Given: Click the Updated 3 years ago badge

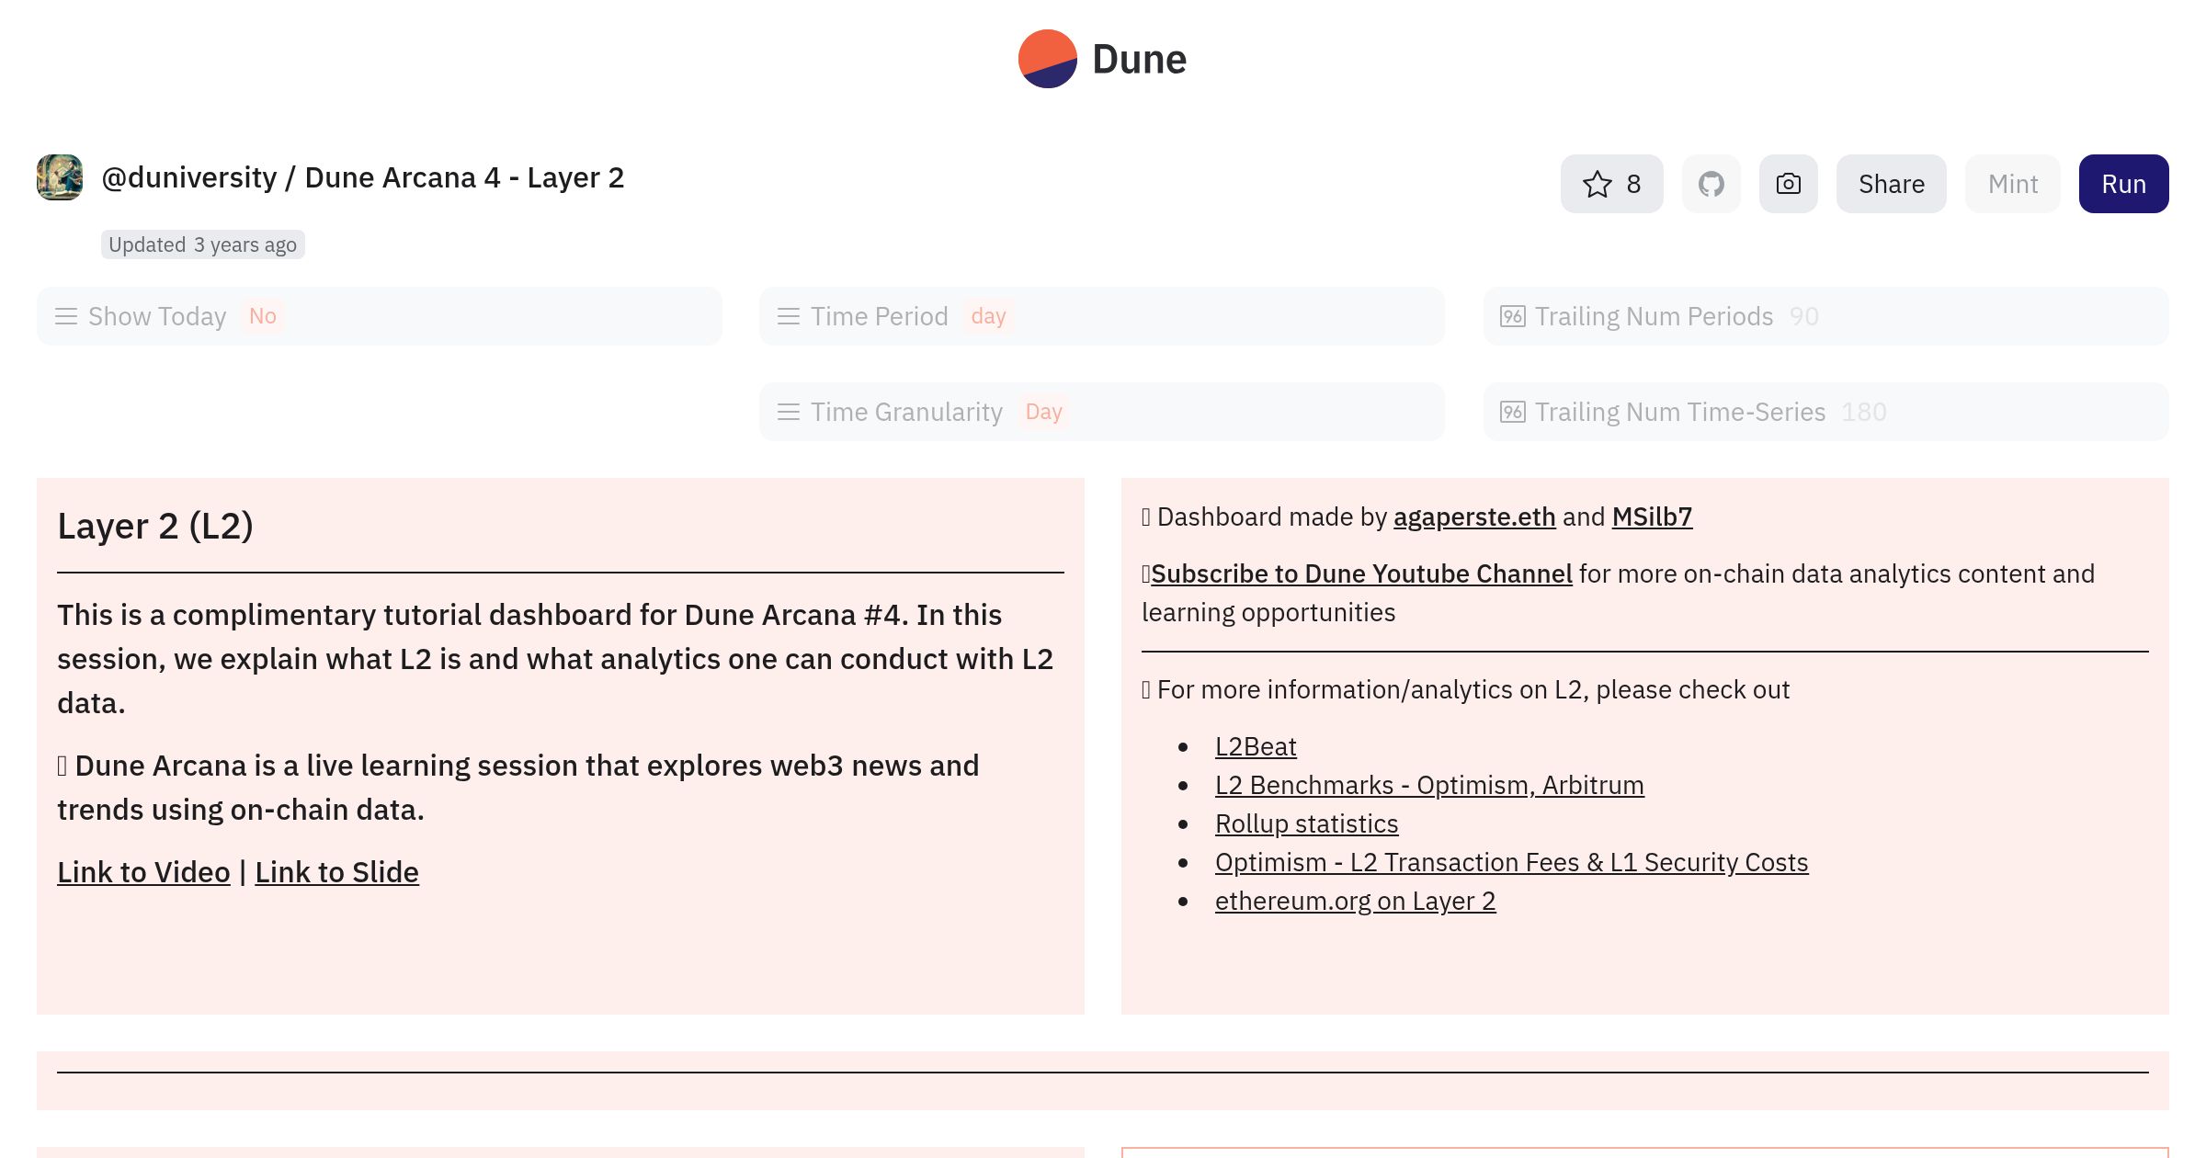Looking at the screenshot, I should click(202, 244).
